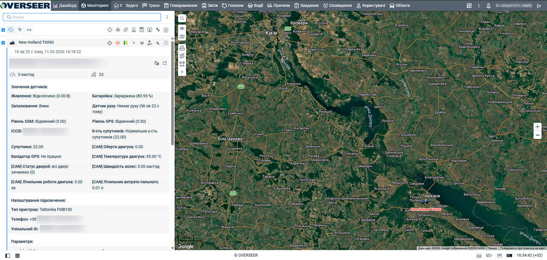Toggle map visibility eye icon
The width and height of the screenshot is (547, 260).
(x=182, y=28)
